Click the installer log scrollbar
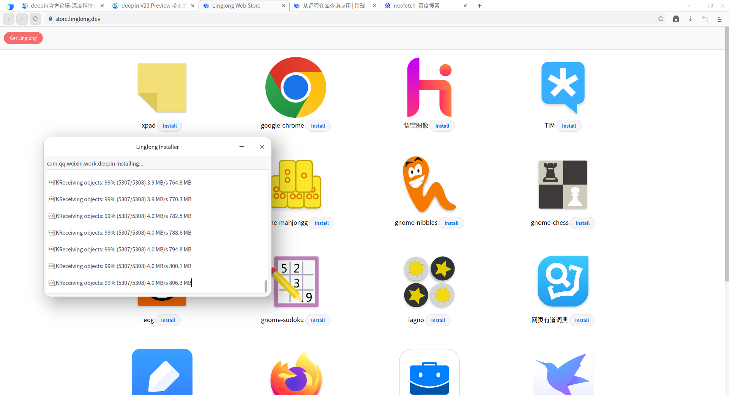729x395 pixels. point(265,286)
